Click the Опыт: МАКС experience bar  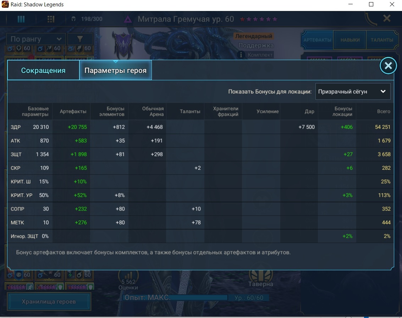click(175, 297)
